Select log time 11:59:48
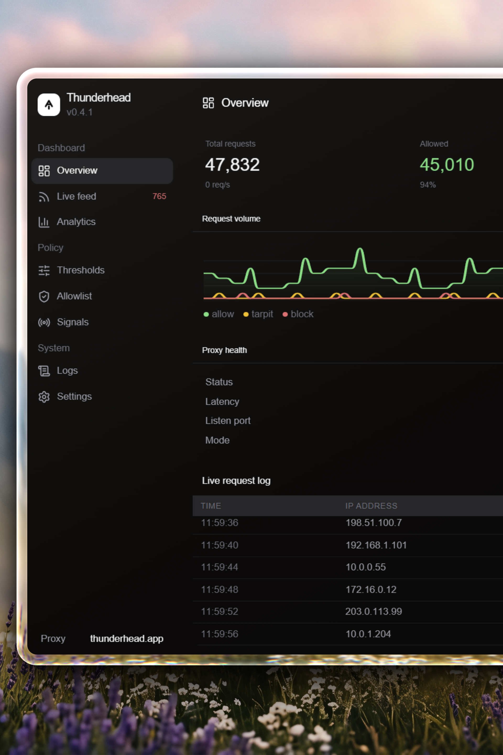Screen dimensions: 503x755 [x=220, y=590]
